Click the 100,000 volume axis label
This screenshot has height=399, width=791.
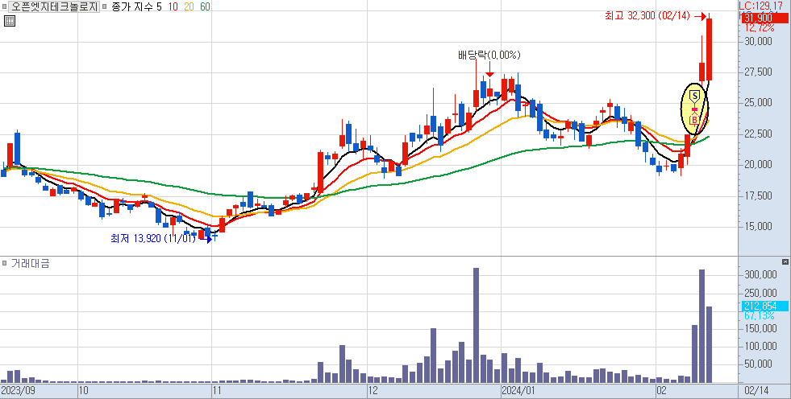click(x=760, y=347)
